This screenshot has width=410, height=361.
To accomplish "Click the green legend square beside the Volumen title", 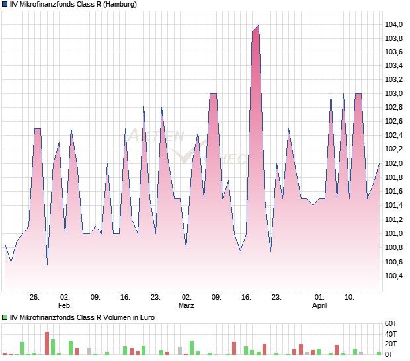I will (x=5, y=318).
